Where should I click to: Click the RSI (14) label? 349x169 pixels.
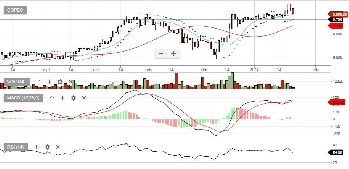pyautogui.click(x=15, y=147)
